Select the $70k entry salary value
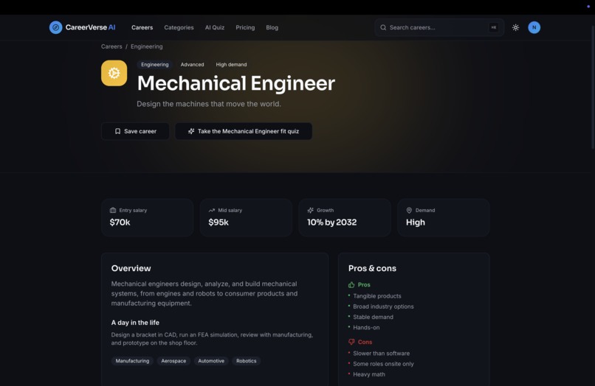 [x=120, y=222]
